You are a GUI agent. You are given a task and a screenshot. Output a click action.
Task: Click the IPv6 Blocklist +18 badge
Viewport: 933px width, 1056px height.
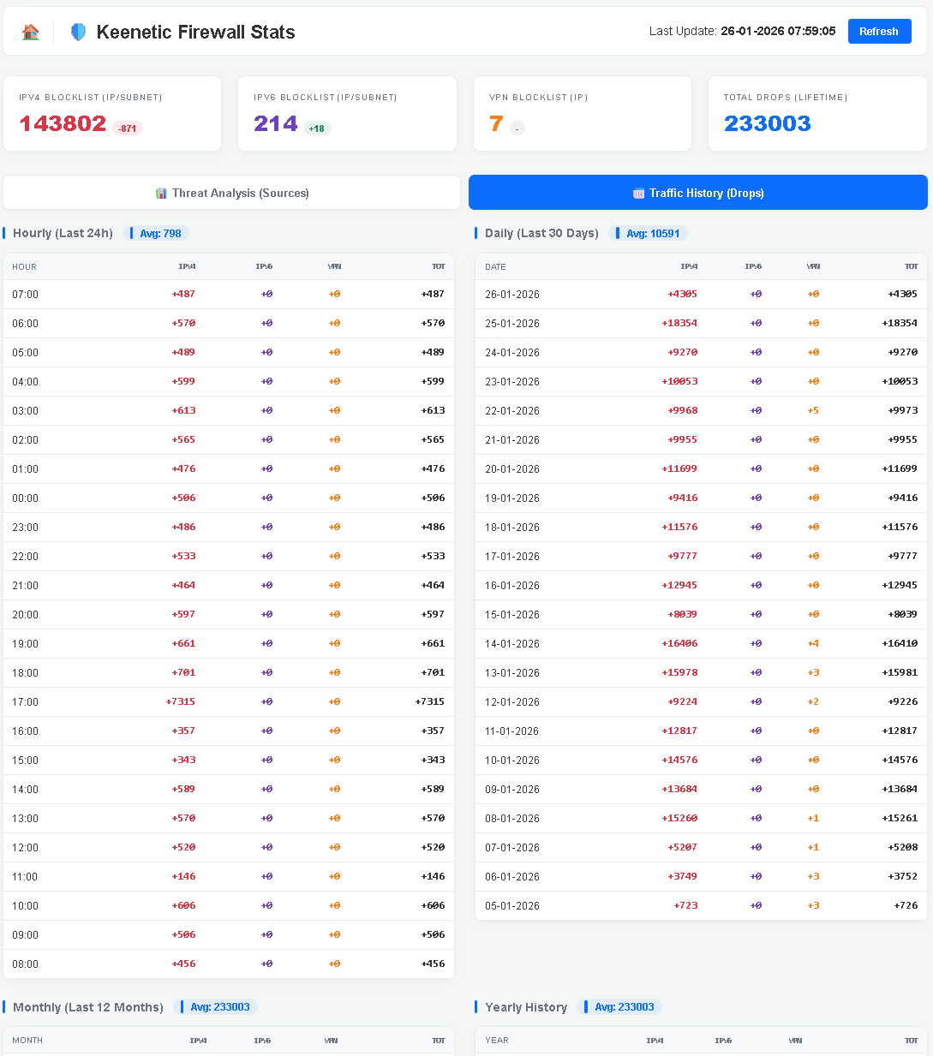(x=317, y=128)
